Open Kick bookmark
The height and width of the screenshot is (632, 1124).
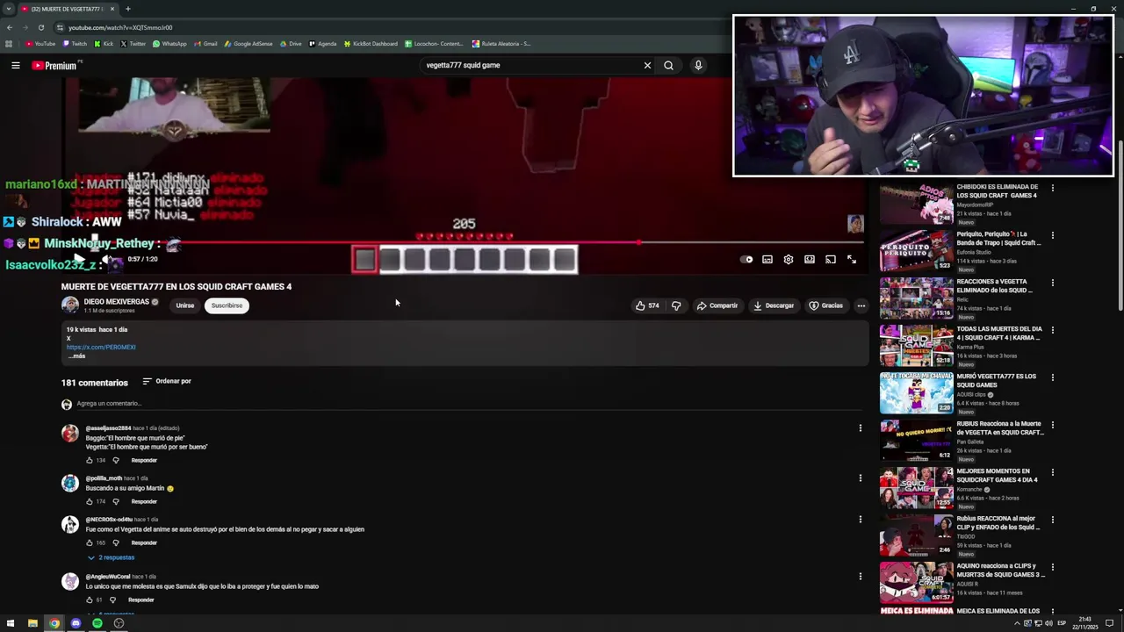[104, 44]
